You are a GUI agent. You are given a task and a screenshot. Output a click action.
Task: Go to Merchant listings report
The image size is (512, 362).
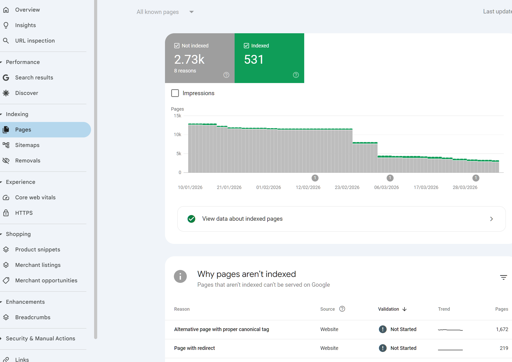pos(38,265)
